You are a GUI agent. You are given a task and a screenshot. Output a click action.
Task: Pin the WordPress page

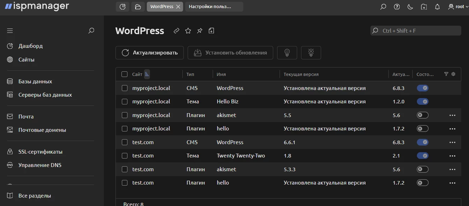200,31
